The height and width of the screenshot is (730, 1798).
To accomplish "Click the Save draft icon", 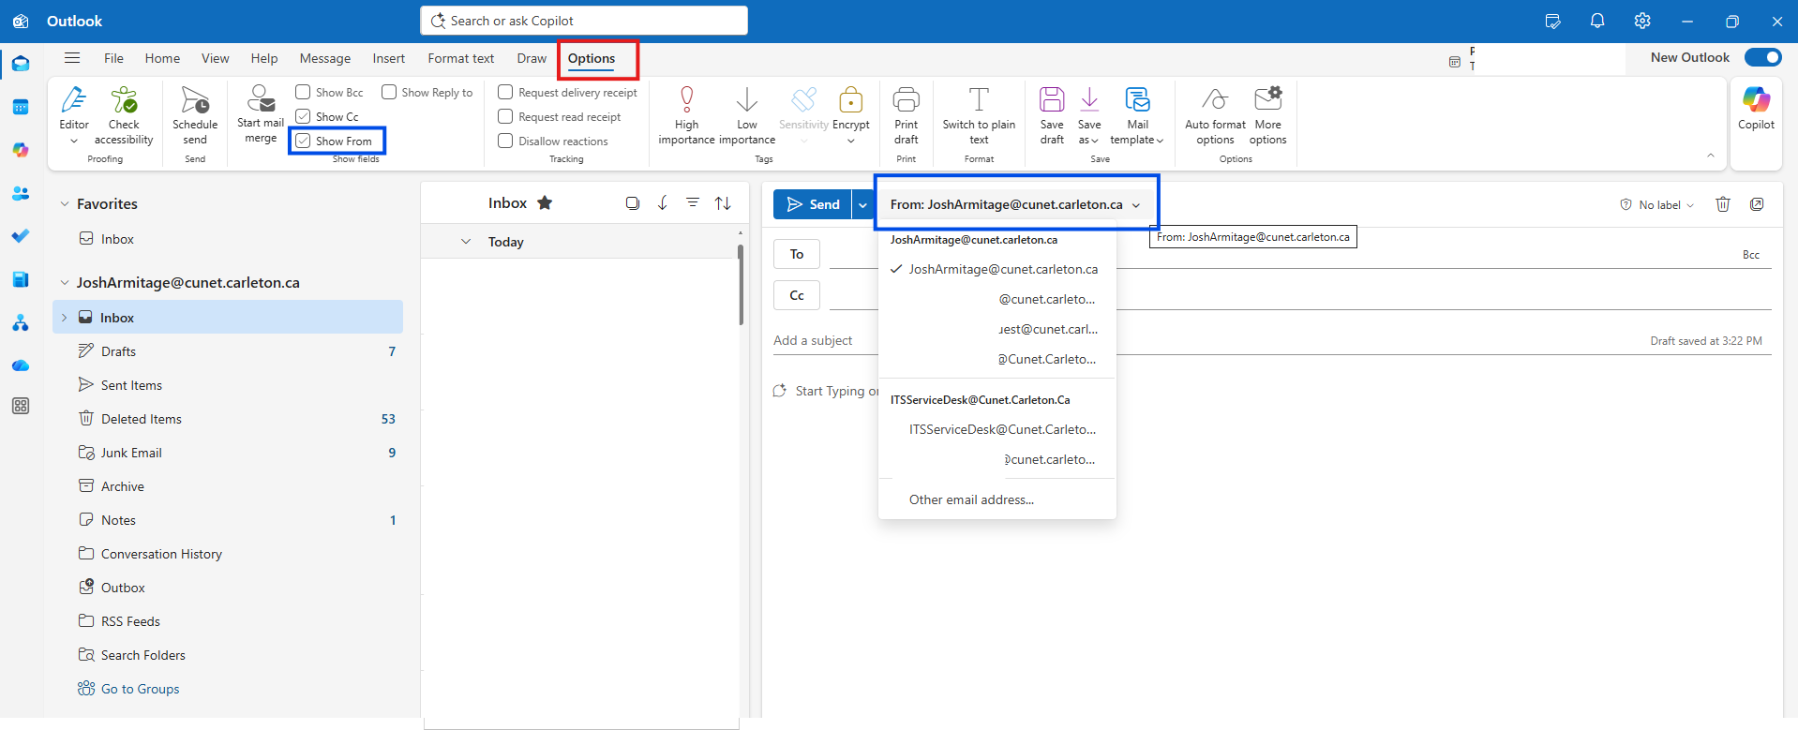I will pos(1052,100).
